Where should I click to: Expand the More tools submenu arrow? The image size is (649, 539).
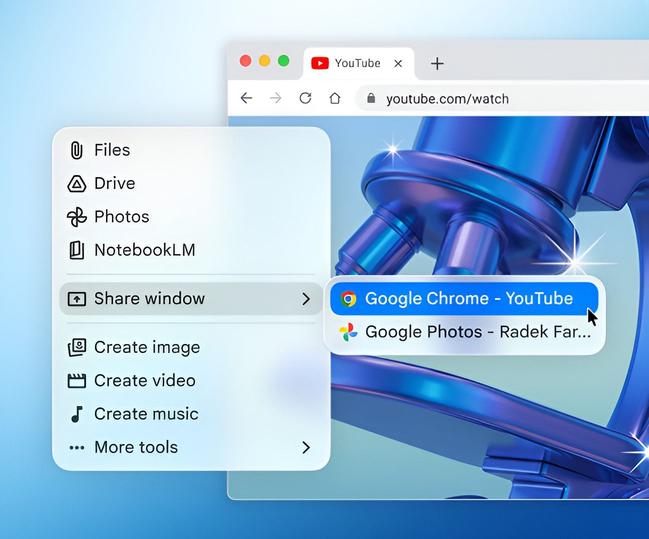306,447
